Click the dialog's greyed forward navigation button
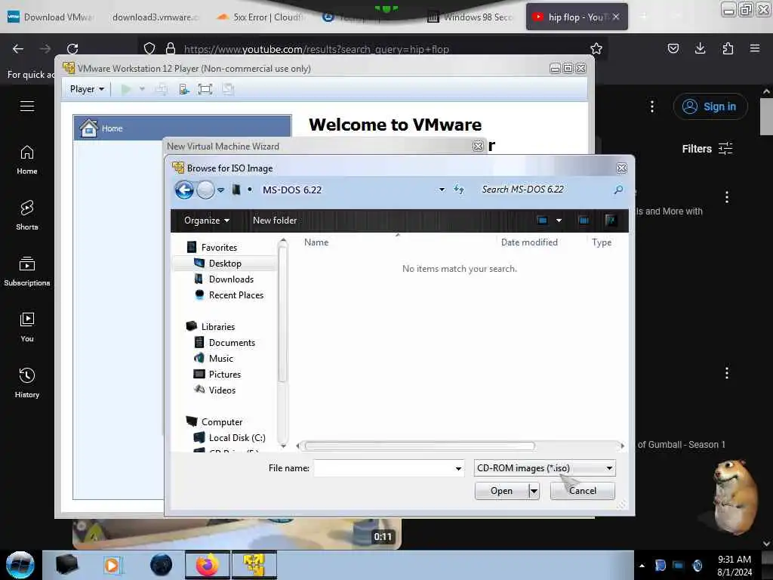This screenshot has width=773, height=580. [205, 190]
